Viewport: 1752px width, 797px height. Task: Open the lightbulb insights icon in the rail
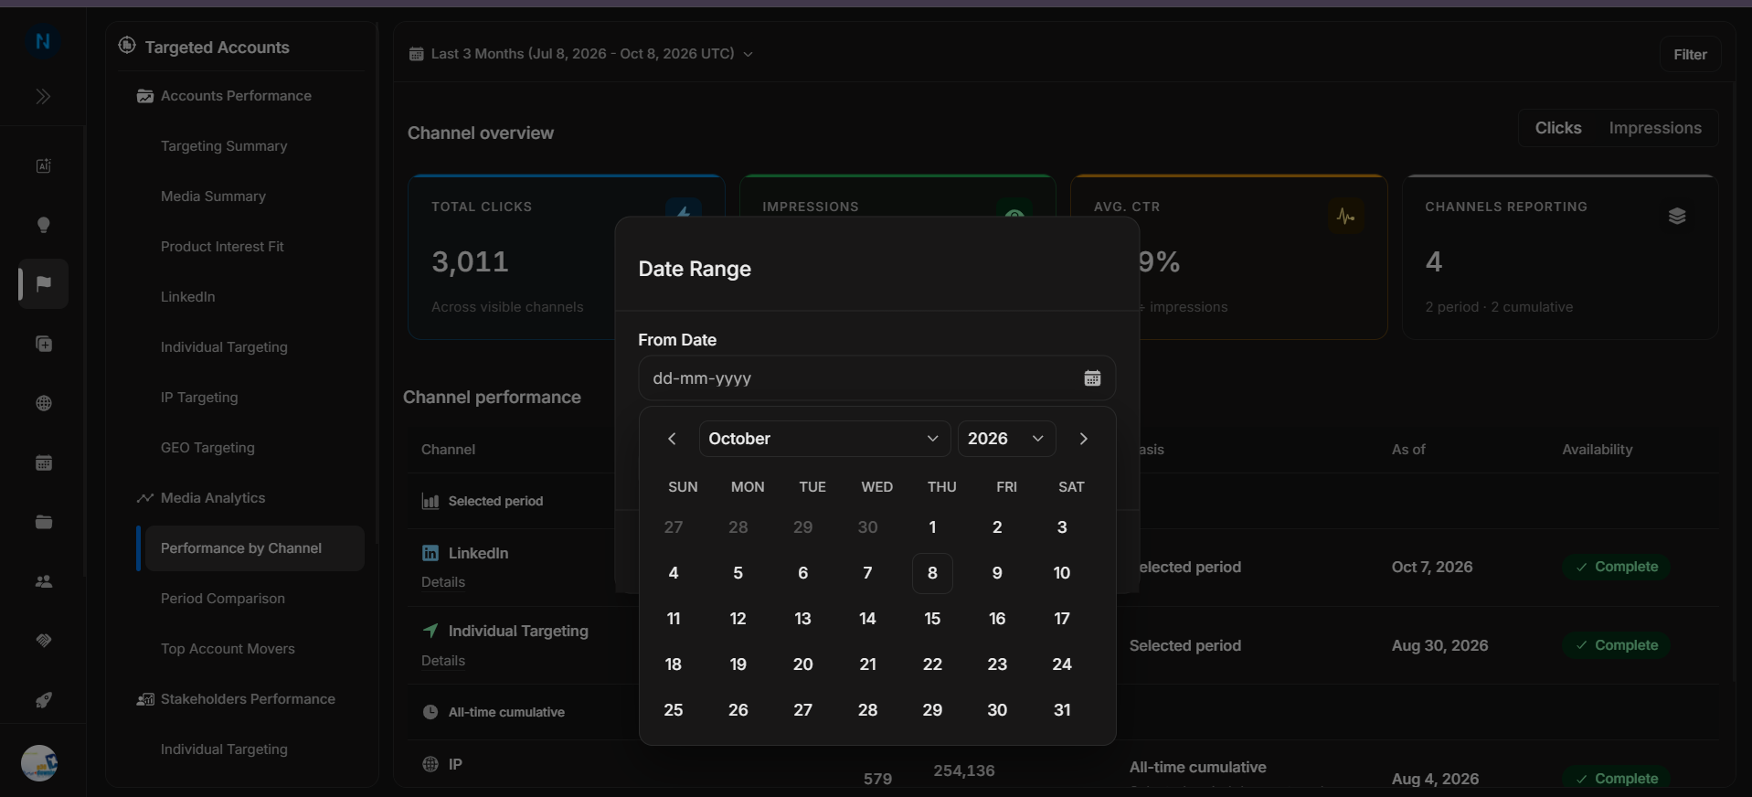click(43, 225)
